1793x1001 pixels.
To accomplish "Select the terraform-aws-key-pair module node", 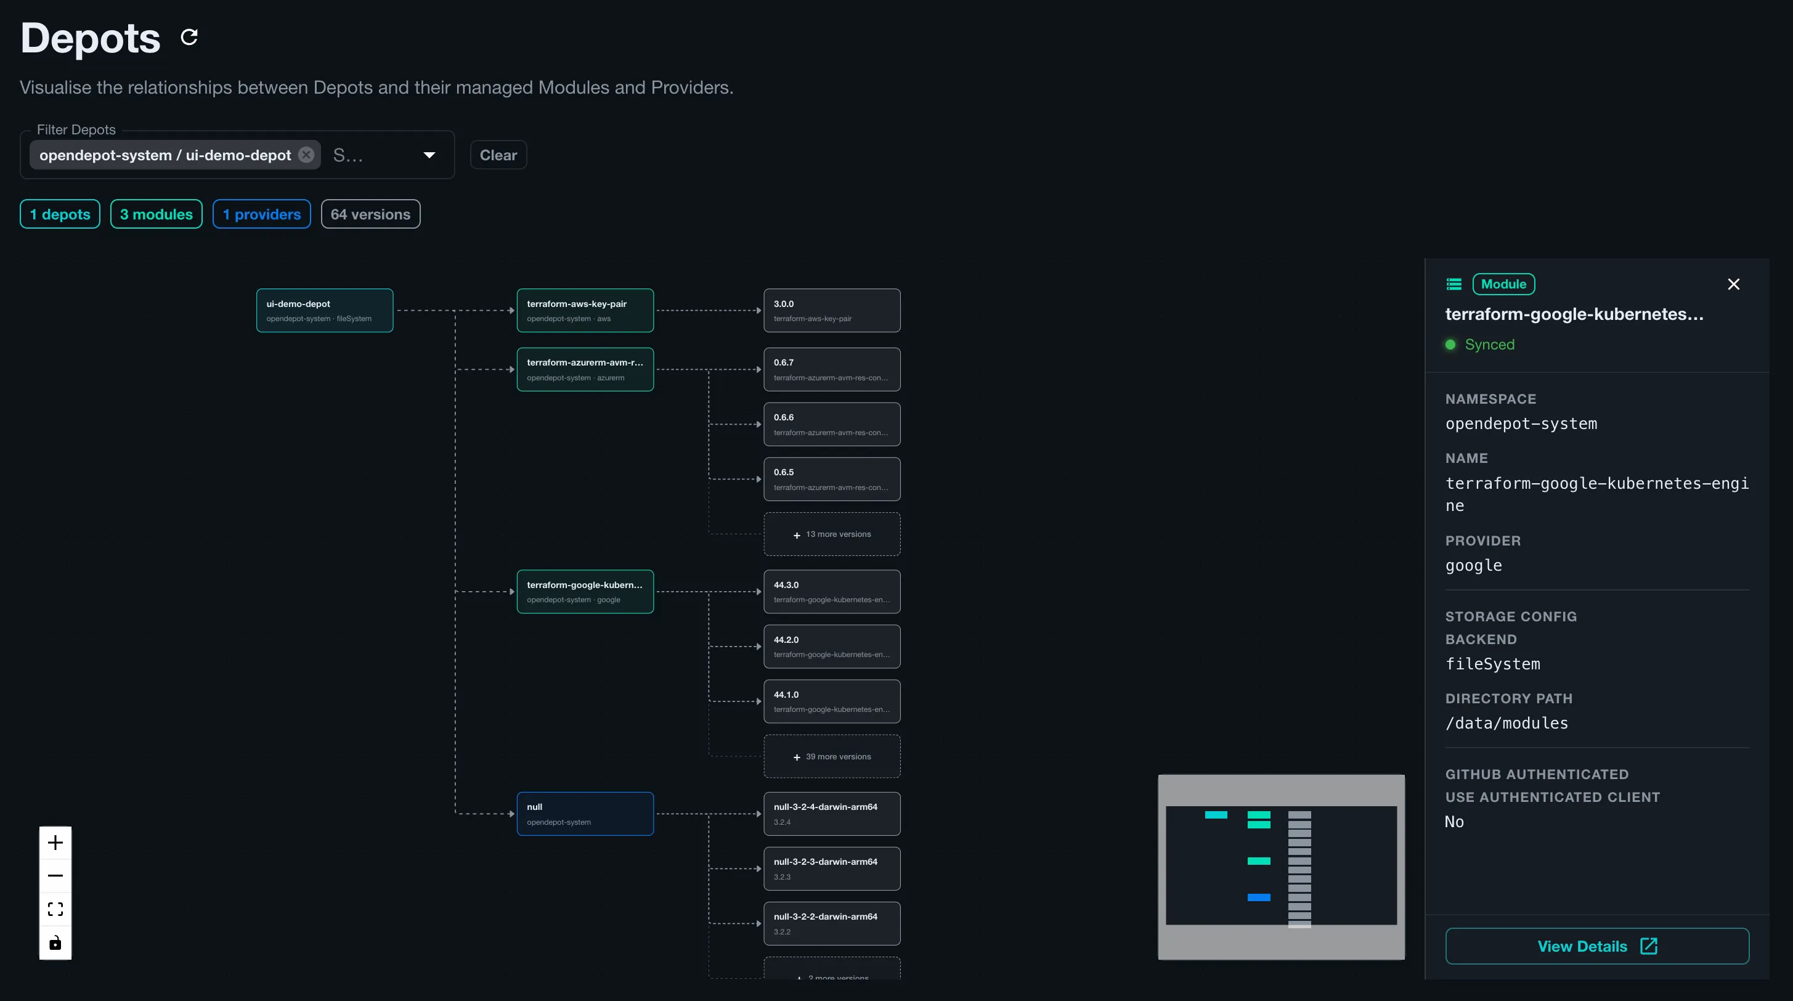I will coord(585,311).
